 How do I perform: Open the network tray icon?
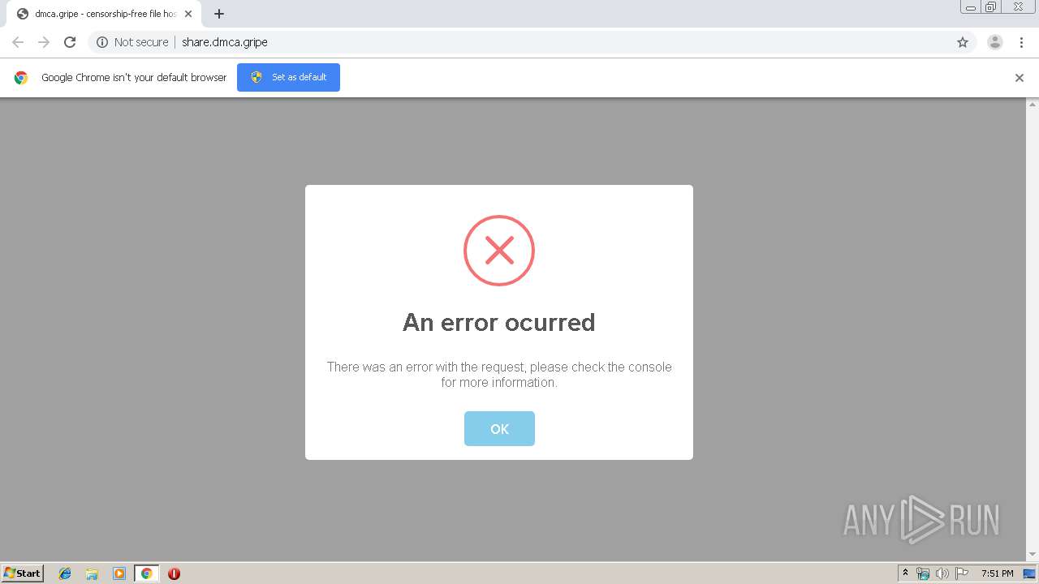[923, 573]
